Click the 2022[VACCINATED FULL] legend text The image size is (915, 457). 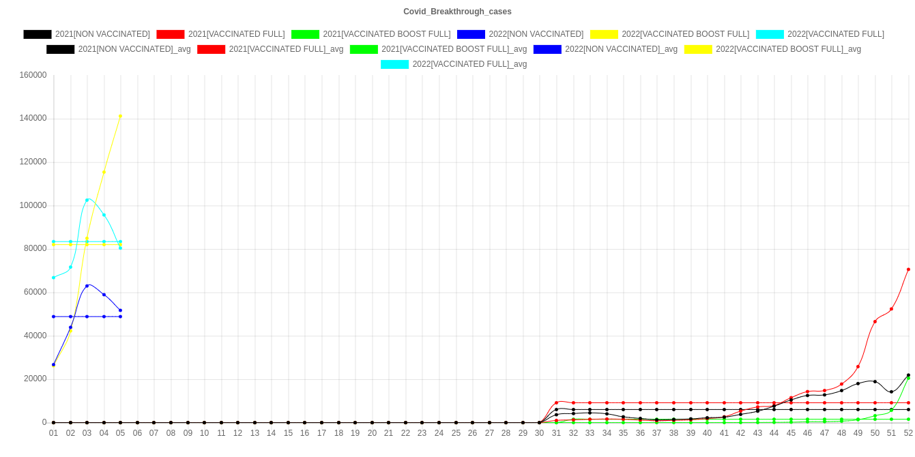click(835, 34)
